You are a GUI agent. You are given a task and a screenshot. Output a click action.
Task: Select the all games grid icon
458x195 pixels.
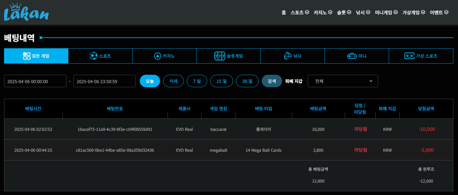(27, 56)
